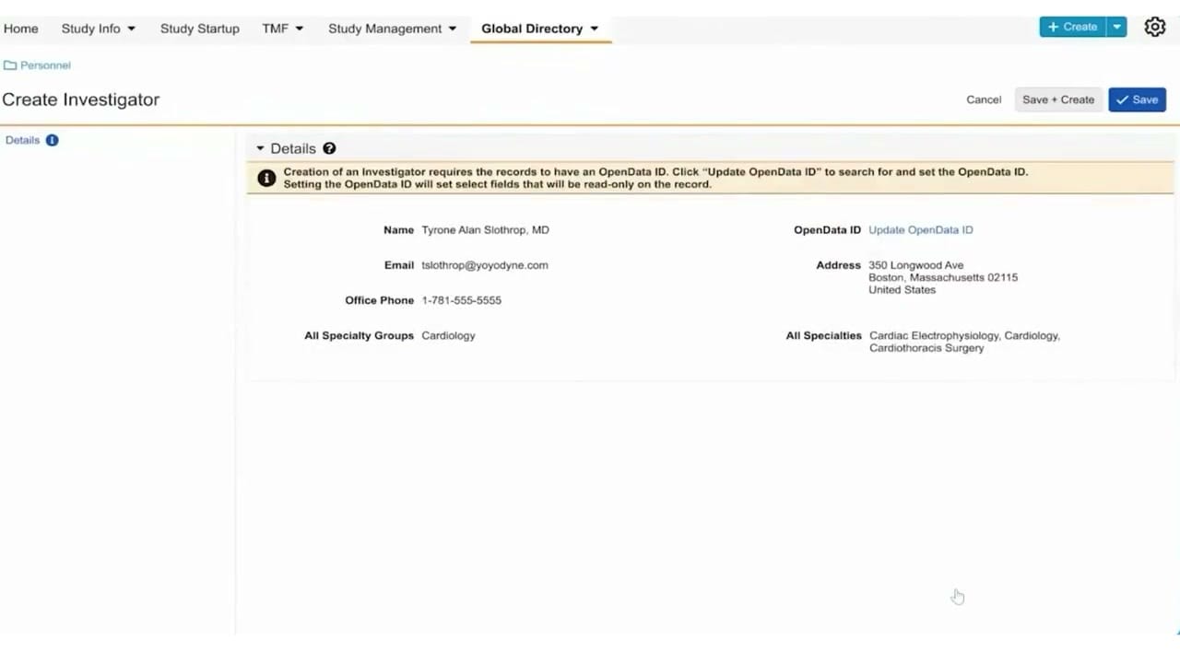Expand the Study Management menu arrow

[x=452, y=29]
